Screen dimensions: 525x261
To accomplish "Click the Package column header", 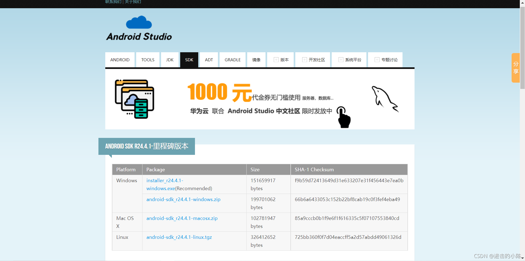I will point(194,170).
